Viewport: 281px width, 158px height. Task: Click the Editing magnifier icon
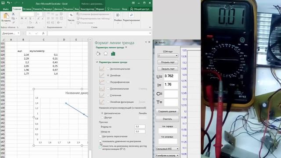[x=131, y=15]
